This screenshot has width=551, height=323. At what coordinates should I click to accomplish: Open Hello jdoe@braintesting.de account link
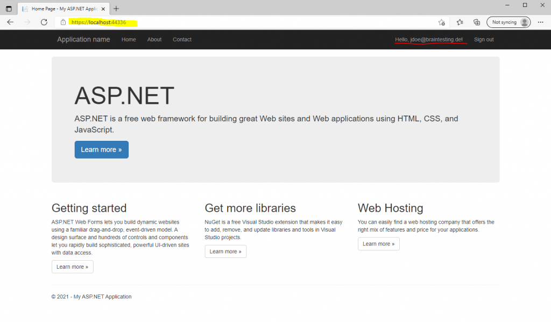(x=429, y=40)
